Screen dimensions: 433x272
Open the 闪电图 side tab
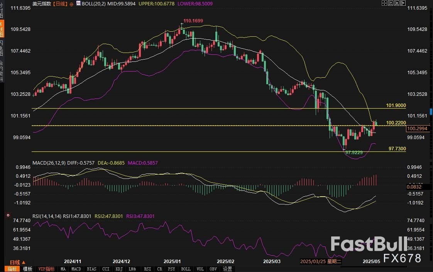click(x=2, y=48)
